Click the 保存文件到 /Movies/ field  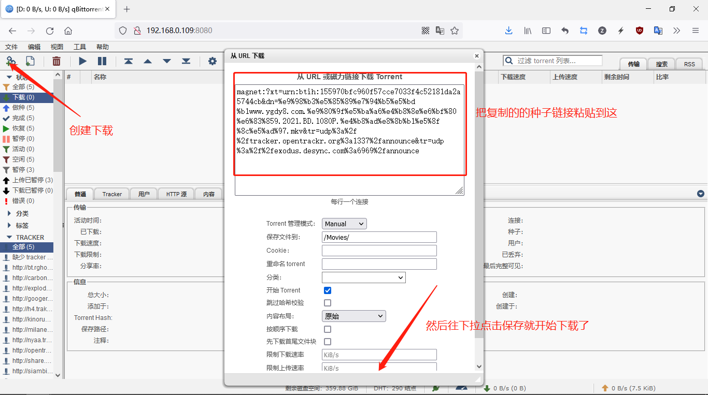[379, 237]
